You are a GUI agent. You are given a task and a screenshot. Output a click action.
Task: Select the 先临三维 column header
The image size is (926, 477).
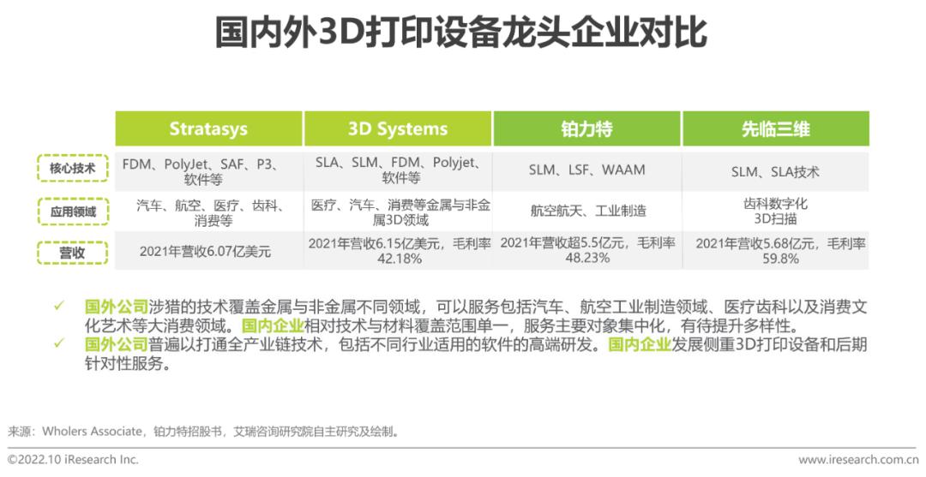coord(776,128)
